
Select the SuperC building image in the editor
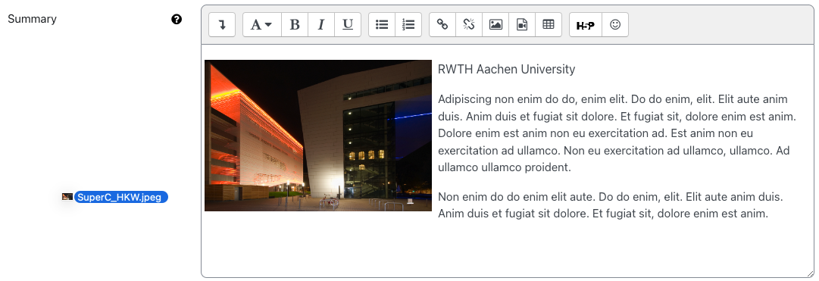tap(318, 136)
